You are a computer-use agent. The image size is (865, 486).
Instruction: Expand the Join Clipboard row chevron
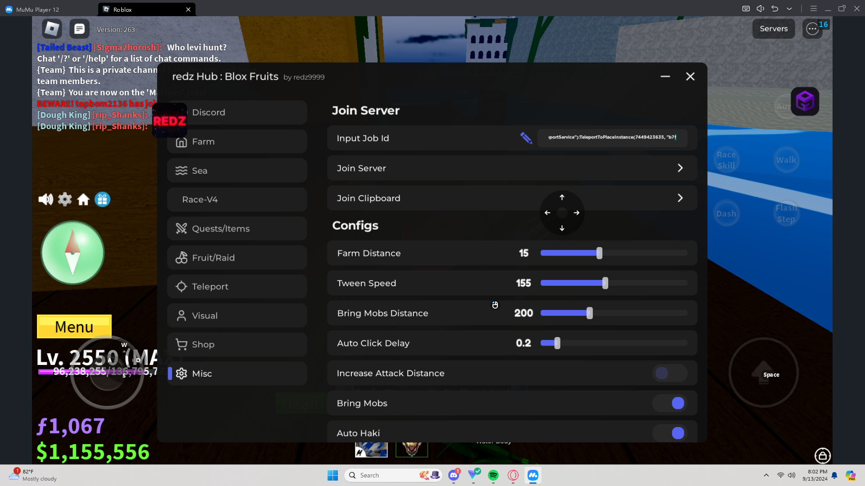(x=680, y=198)
